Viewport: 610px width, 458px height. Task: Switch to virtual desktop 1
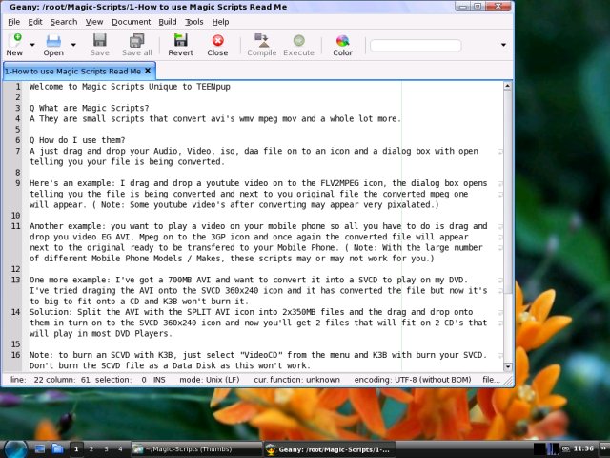76,449
